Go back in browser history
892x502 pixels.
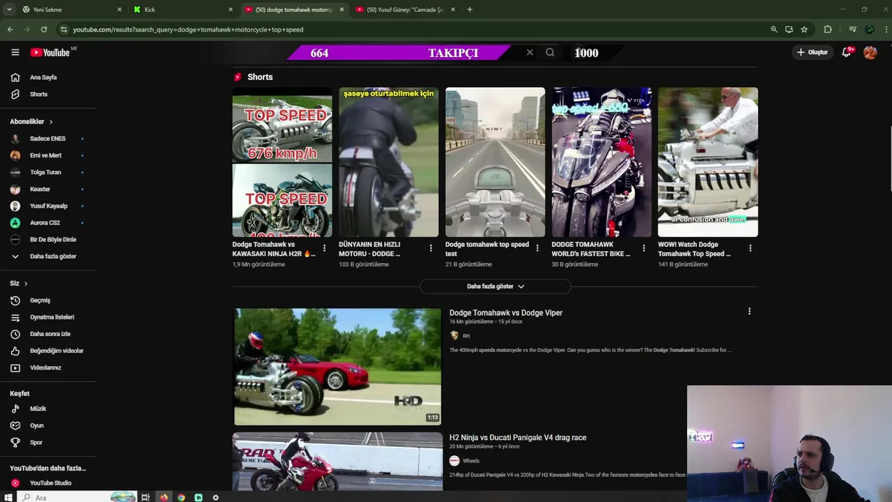(x=10, y=29)
